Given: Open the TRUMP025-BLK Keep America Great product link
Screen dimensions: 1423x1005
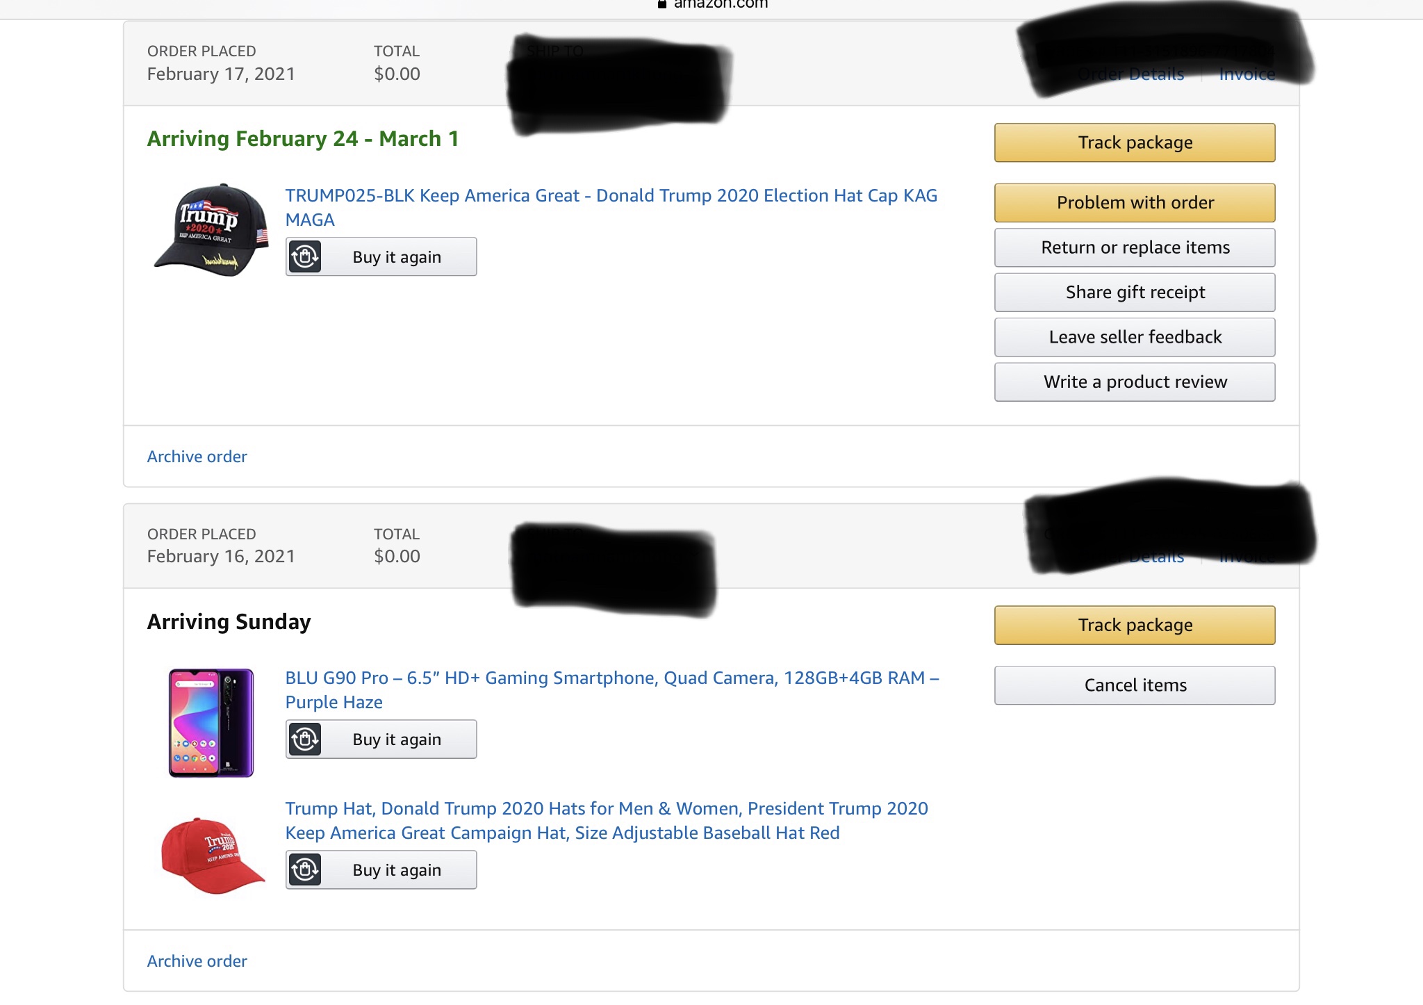Looking at the screenshot, I should (x=611, y=196).
